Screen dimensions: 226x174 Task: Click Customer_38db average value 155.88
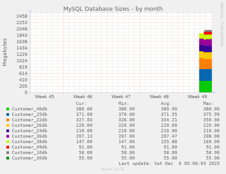[x=169, y=142]
